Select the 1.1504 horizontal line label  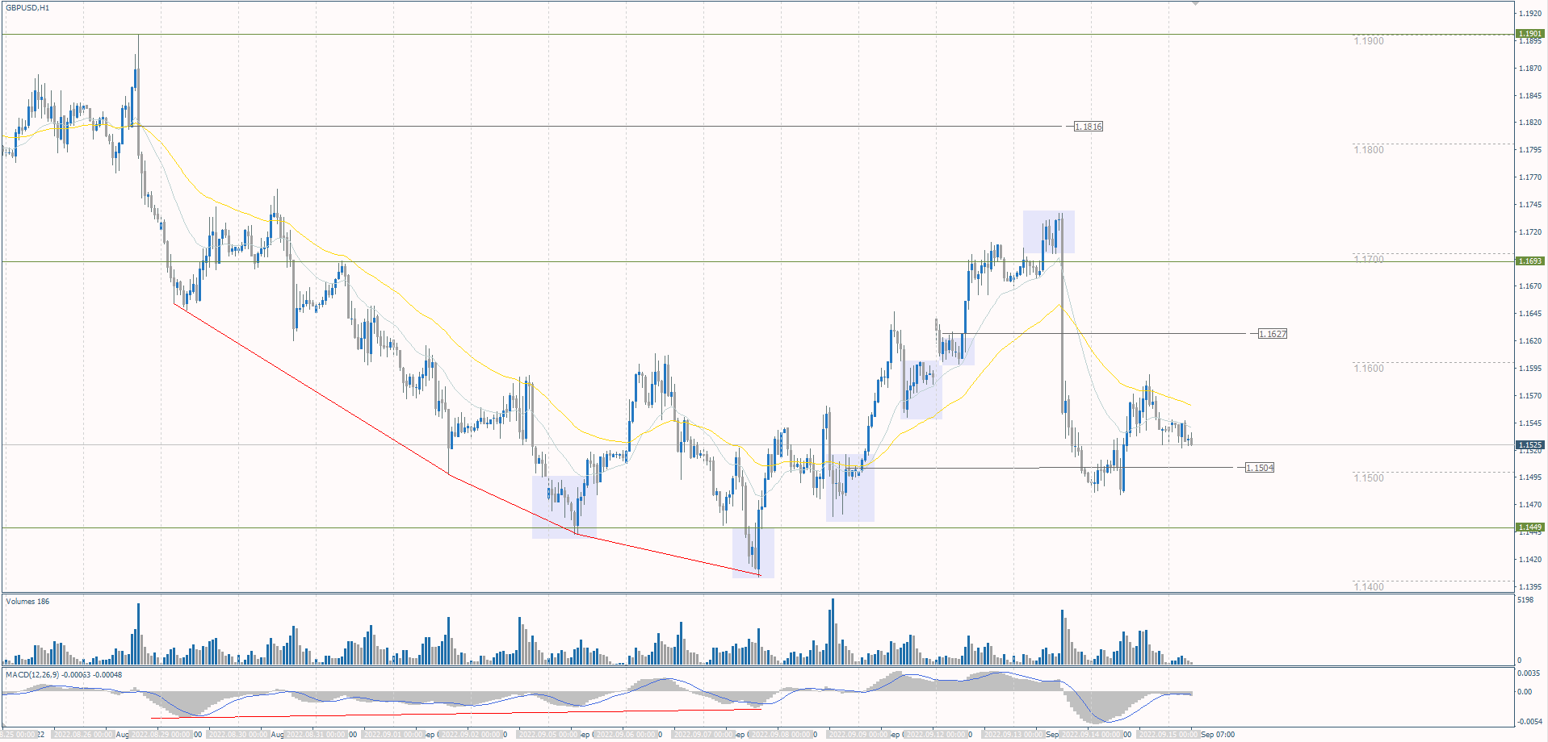click(1260, 468)
